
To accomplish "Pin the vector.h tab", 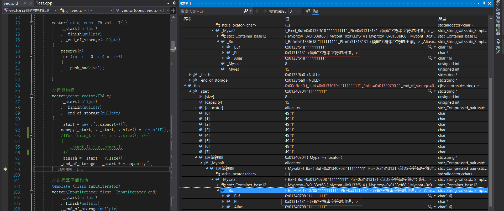I will coord(24,3).
